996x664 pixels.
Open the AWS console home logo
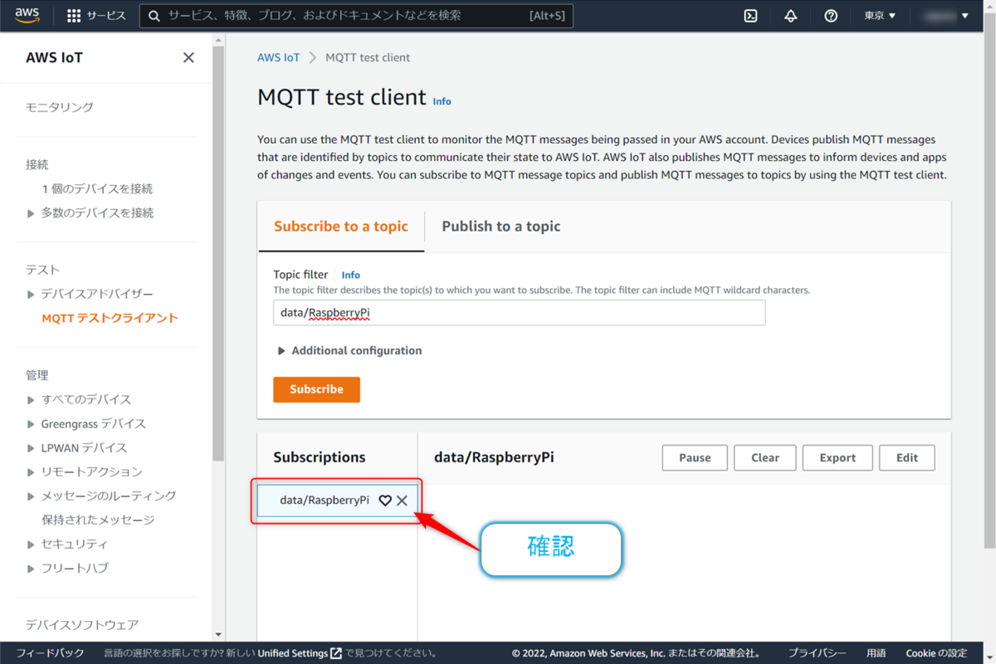[x=27, y=15]
